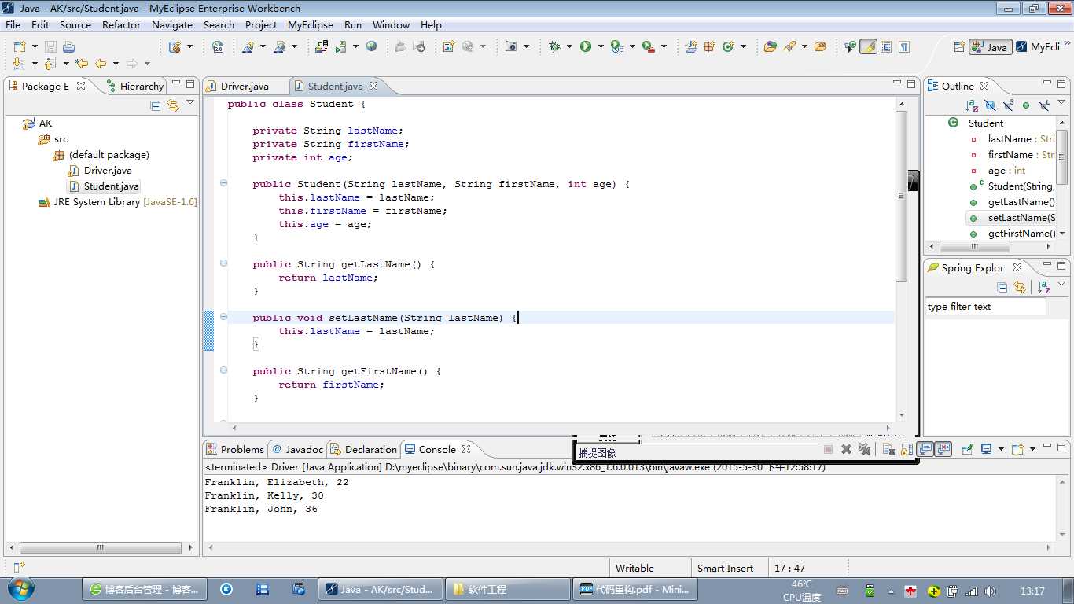Viewport: 1074px width, 604px height.
Task: Switch to the MyEclipse perspective button
Action: [1038, 46]
